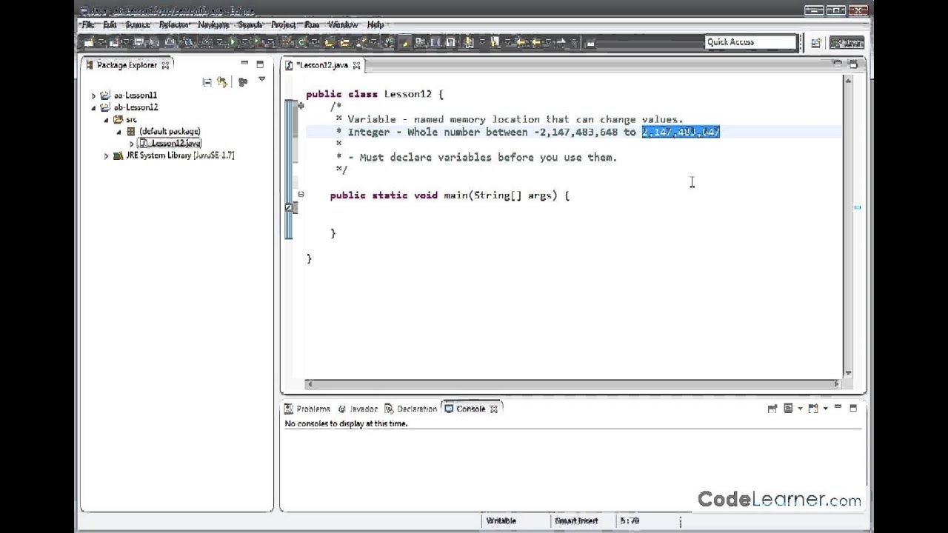Switch to the Java perspective button
948x533 pixels.
[847, 43]
